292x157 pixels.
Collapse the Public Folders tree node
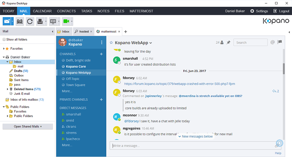tap(4, 107)
